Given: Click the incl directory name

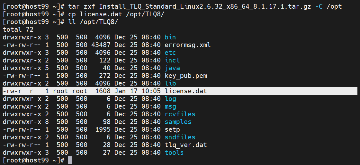Looking at the screenshot, I should point(172,60).
